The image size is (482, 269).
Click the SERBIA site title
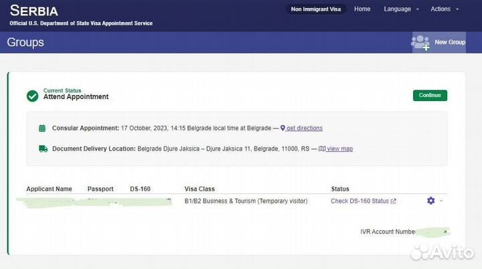33,11
